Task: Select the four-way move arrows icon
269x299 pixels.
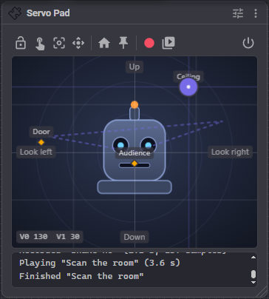Action: click(x=78, y=43)
